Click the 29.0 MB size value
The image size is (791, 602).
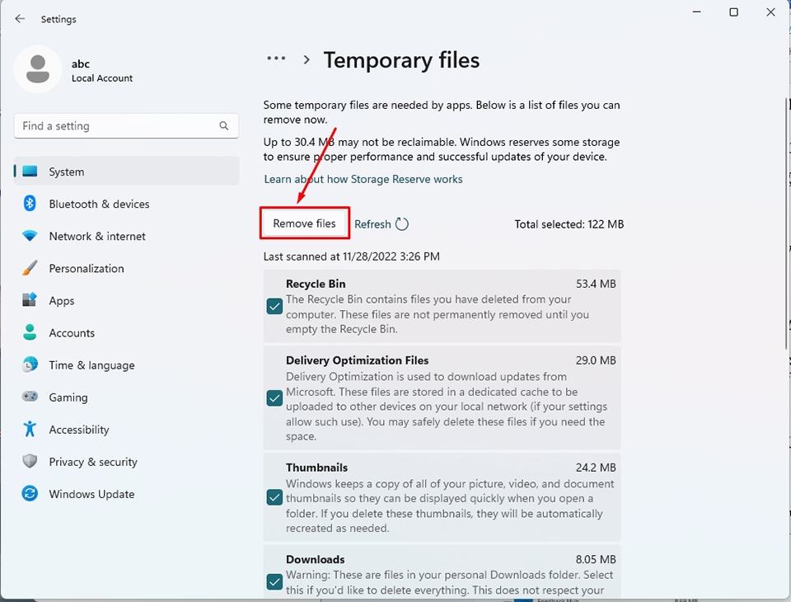click(x=596, y=360)
